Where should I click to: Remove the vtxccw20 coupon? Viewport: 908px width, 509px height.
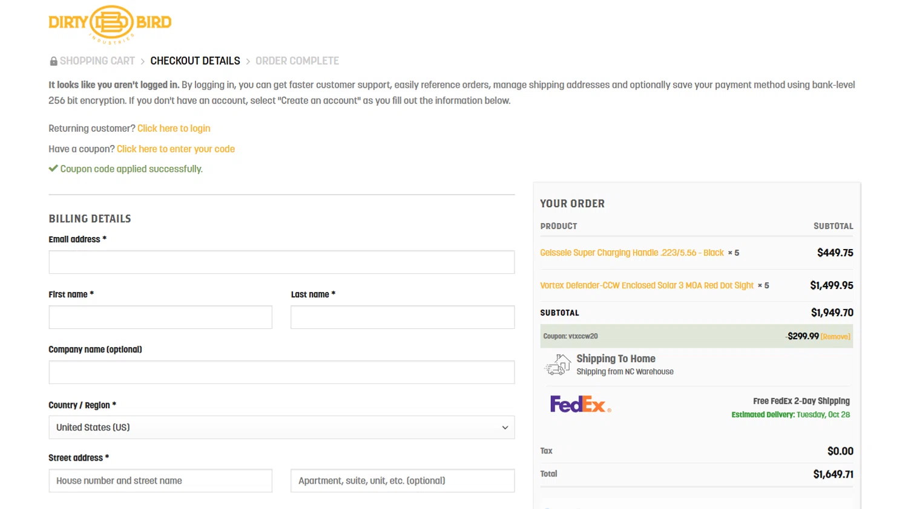pos(835,337)
